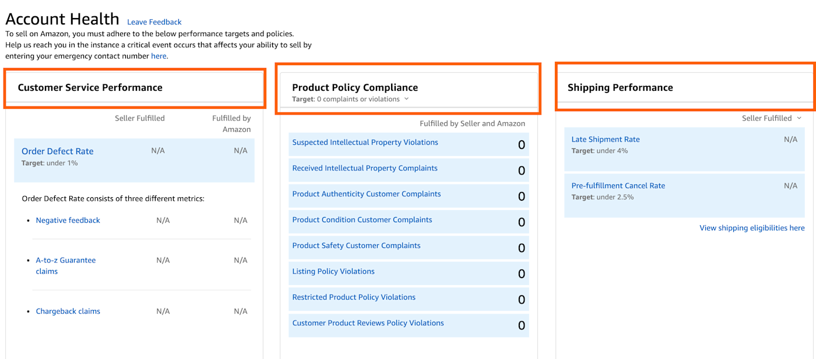Select Customer Product Reviews Policy Violations

click(x=368, y=323)
